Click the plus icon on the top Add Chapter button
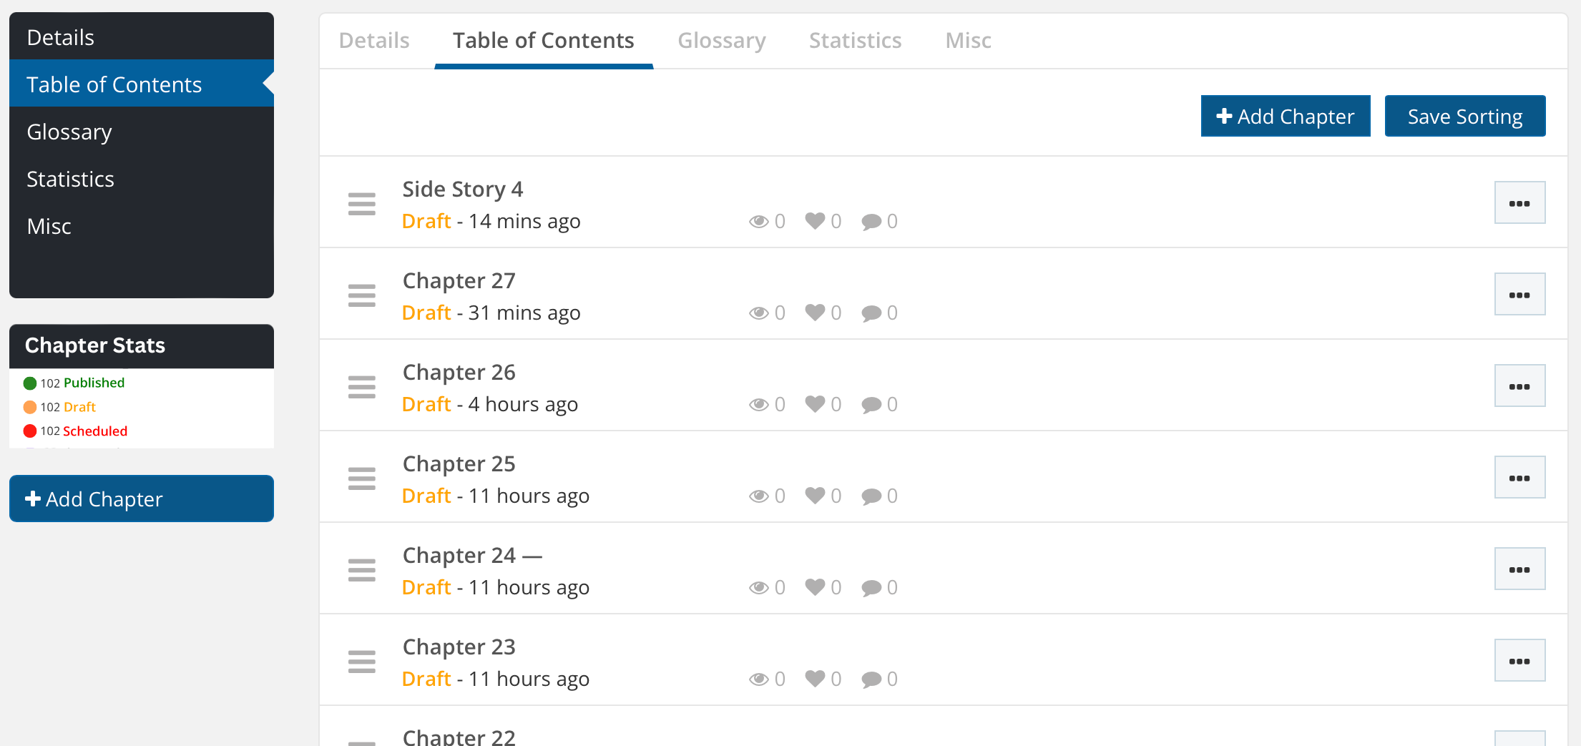 point(1223,115)
